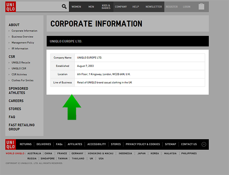The width and height of the screenshot is (229, 175).
Task: Open the COMPANY menu
Action: [x=121, y=7]
